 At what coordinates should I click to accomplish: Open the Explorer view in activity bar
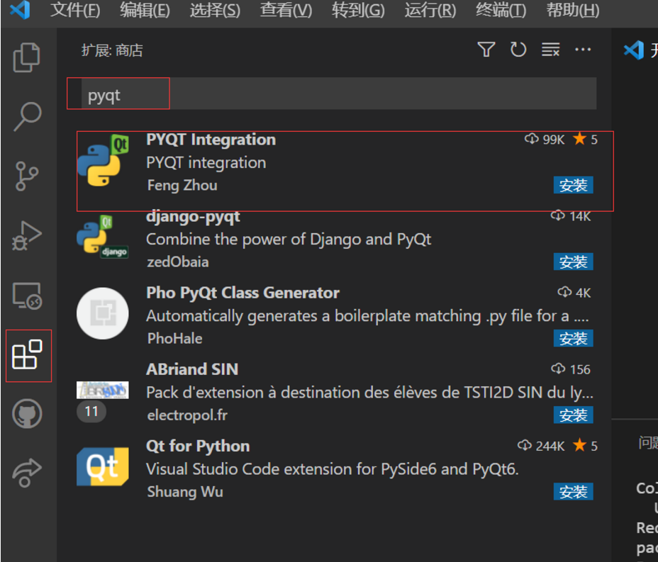point(27,57)
